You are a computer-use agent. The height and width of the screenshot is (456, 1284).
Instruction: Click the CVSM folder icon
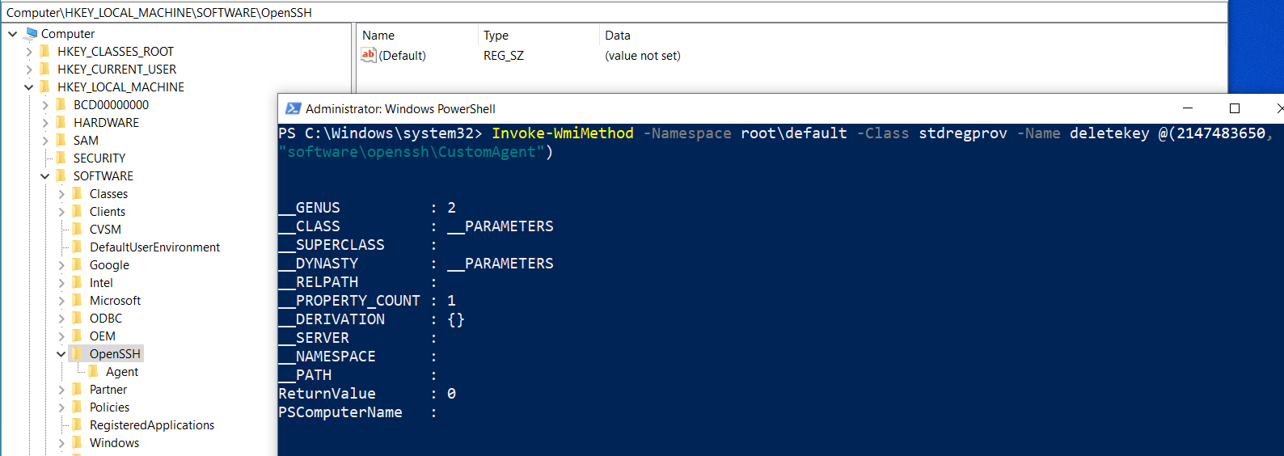click(78, 229)
